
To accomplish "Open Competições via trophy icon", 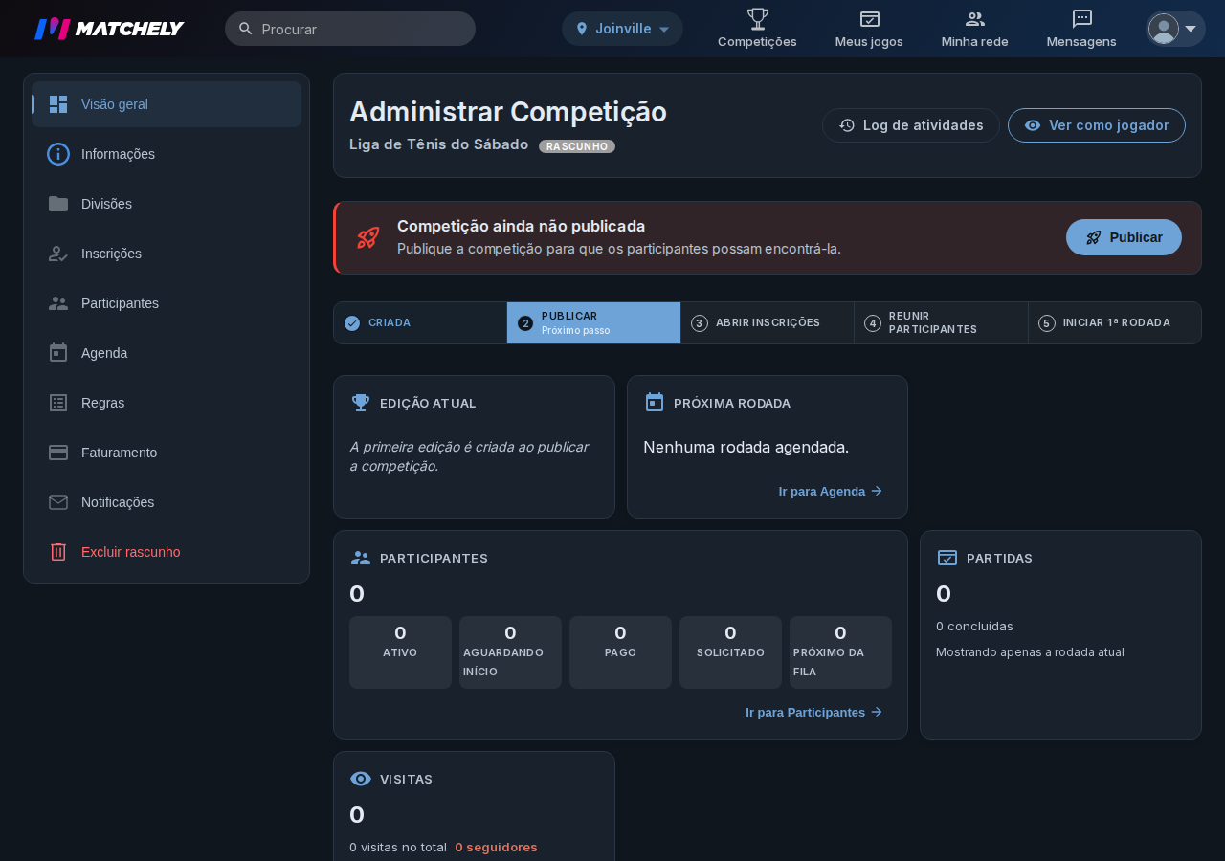I will 757,19.
